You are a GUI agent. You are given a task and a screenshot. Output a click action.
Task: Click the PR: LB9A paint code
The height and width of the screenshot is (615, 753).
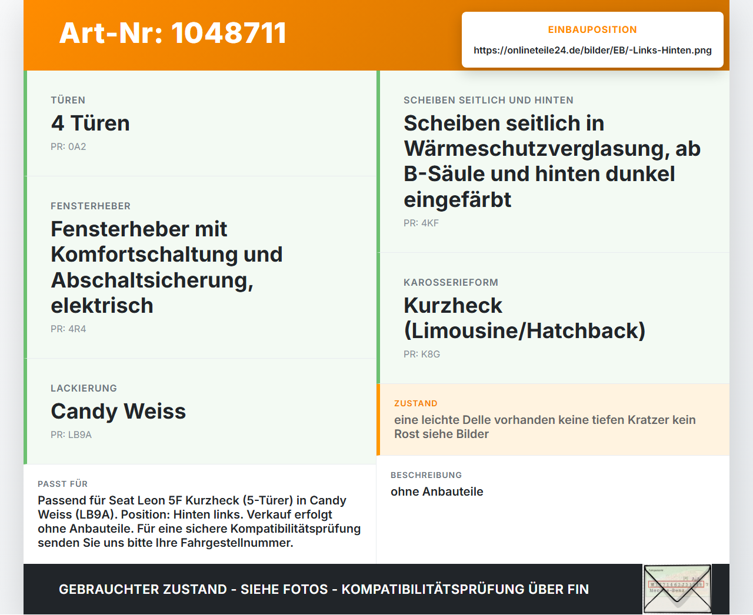tap(71, 435)
